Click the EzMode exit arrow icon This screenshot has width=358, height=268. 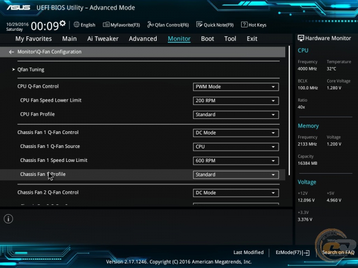click(x=306, y=253)
